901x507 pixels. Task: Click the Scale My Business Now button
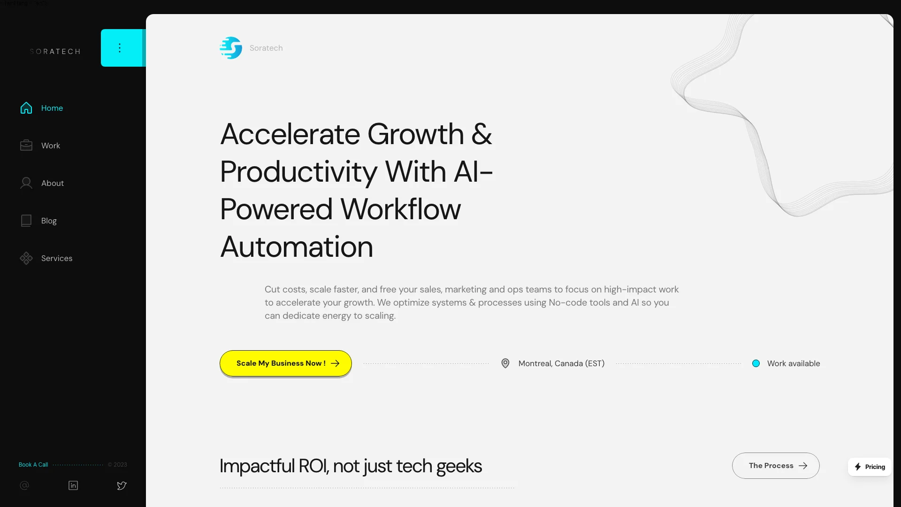286,363
